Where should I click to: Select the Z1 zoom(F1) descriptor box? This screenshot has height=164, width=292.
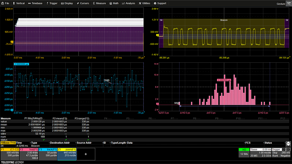click(x=66, y=153)
